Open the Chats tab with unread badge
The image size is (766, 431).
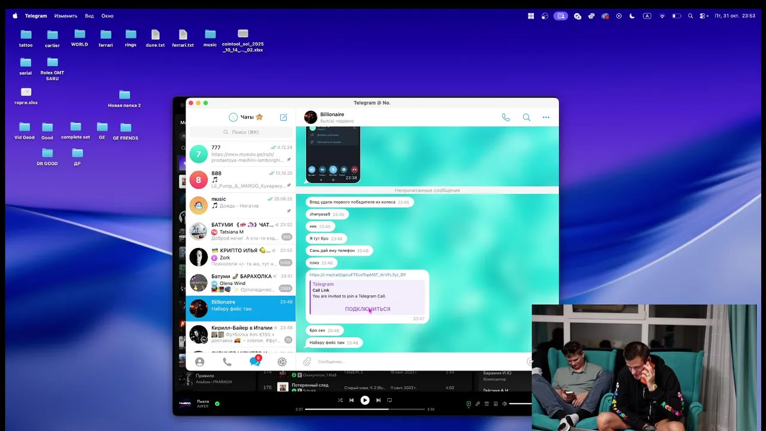pos(255,361)
